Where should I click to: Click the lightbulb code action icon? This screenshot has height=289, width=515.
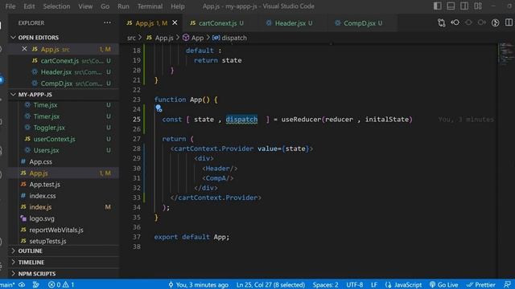tap(159, 108)
